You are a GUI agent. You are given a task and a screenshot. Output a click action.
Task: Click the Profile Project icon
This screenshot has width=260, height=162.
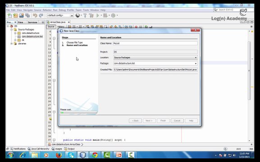coord(113,16)
